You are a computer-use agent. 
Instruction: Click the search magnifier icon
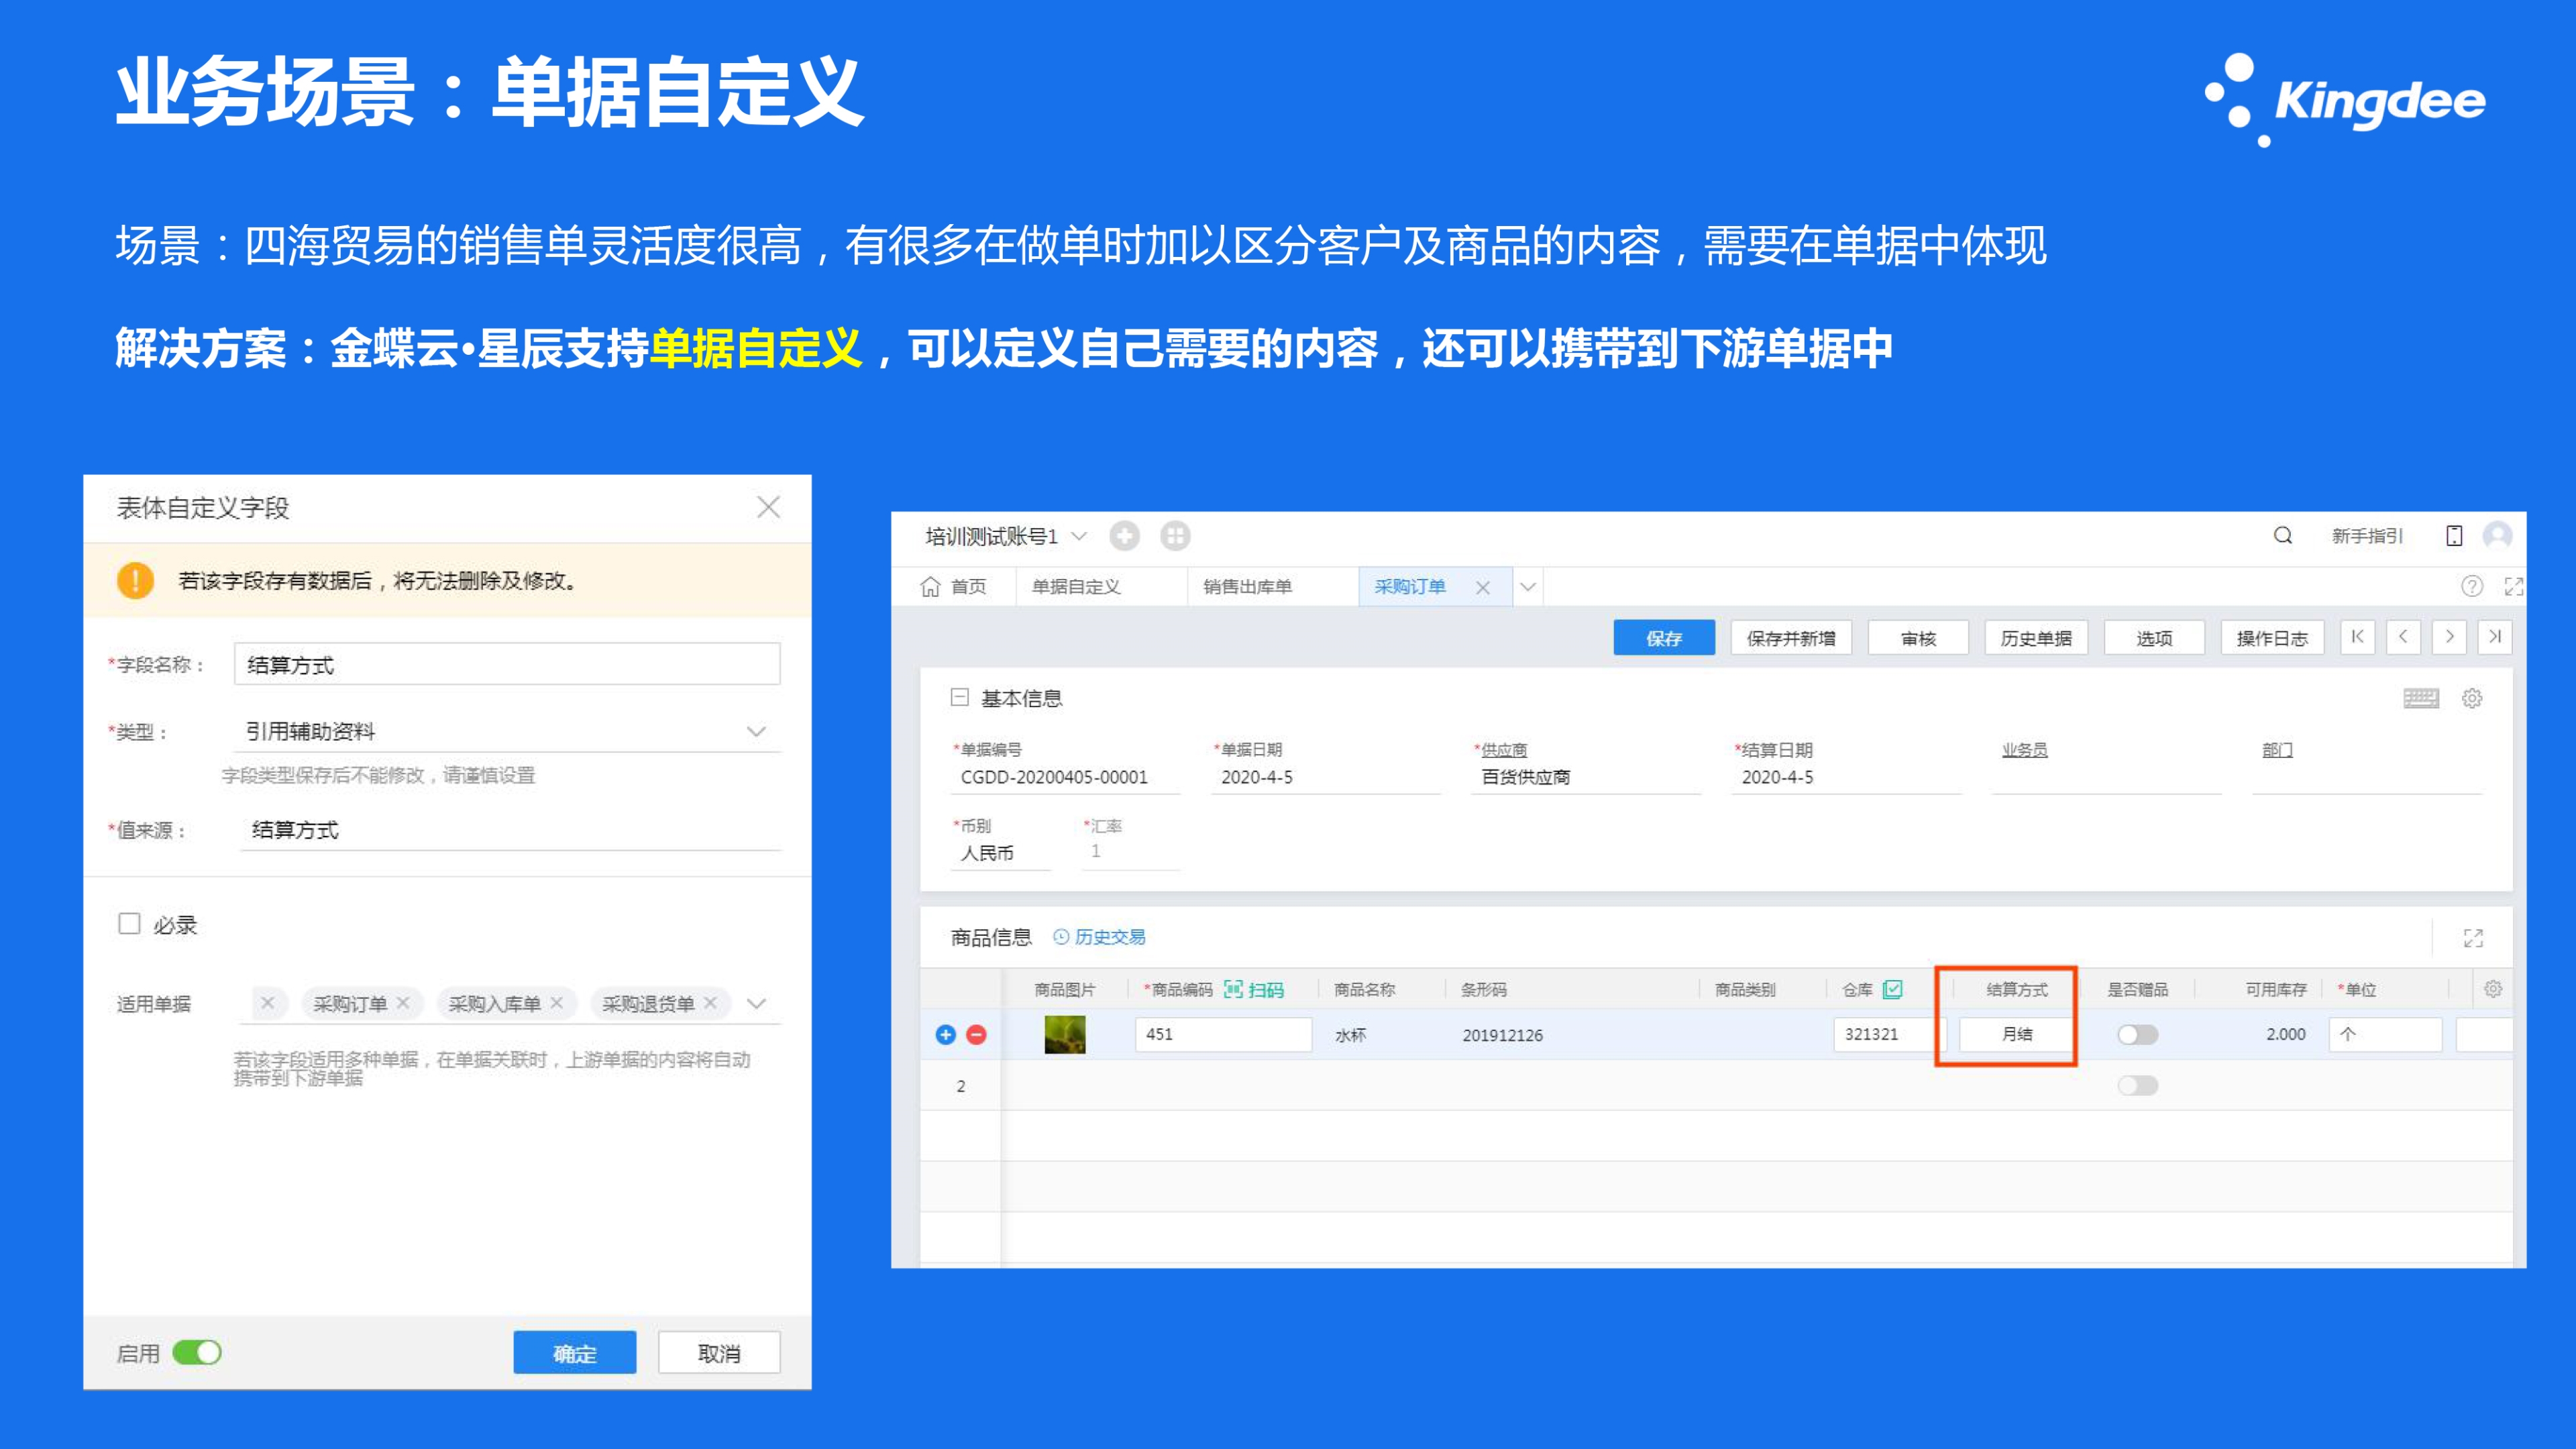2282,535
